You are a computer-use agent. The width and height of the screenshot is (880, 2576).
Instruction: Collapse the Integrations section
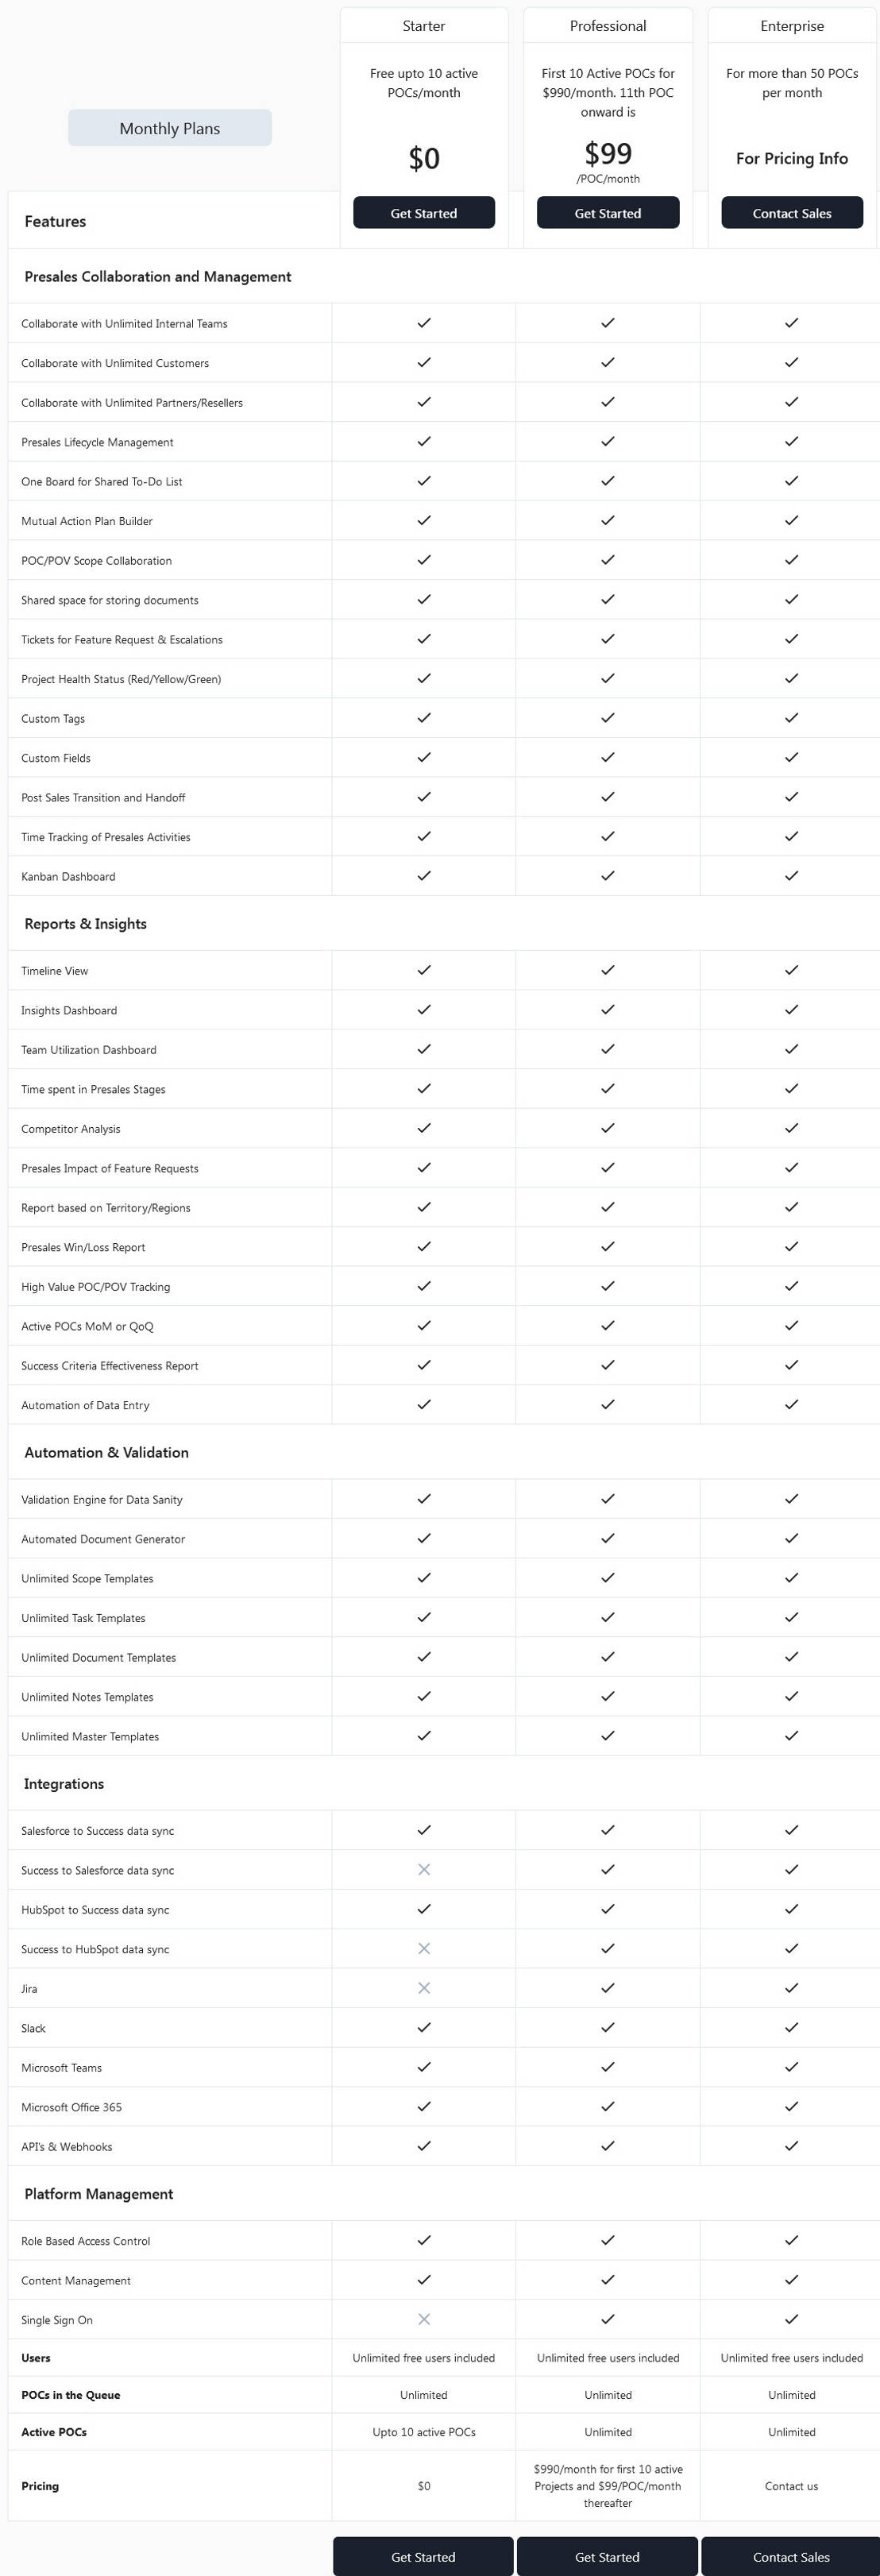(64, 1783)
